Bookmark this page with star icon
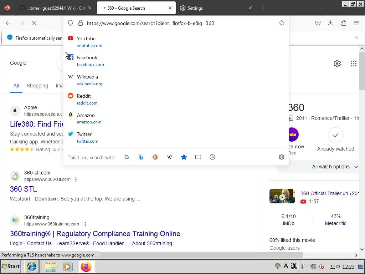This screenshot has width=365, height=274. [x=282, y=23]
